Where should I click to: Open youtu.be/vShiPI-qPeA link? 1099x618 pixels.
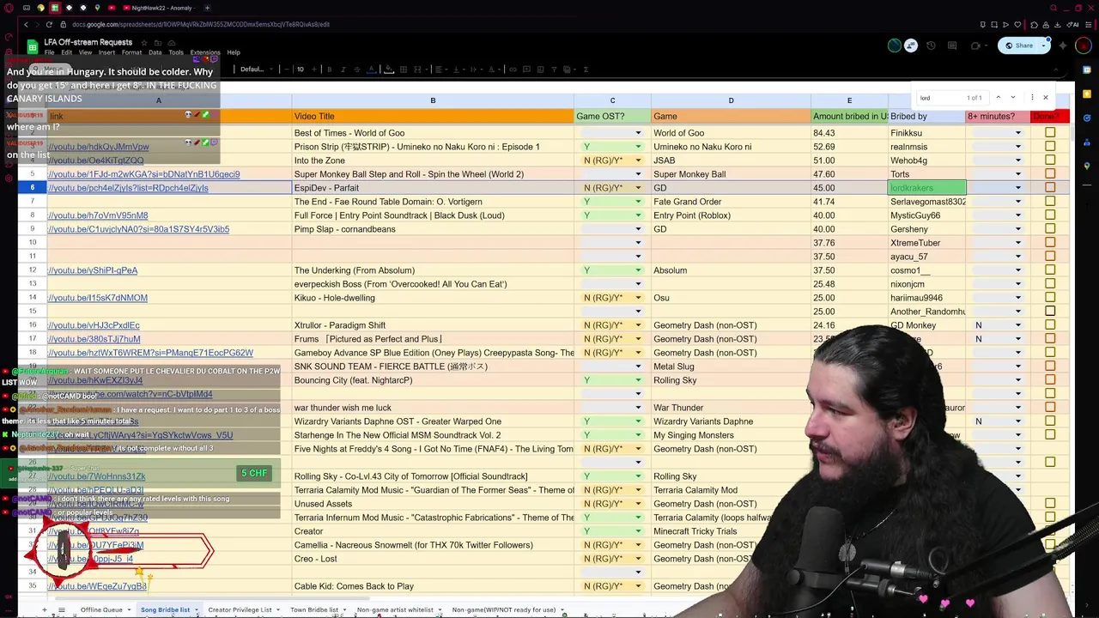tap(93, 270)
